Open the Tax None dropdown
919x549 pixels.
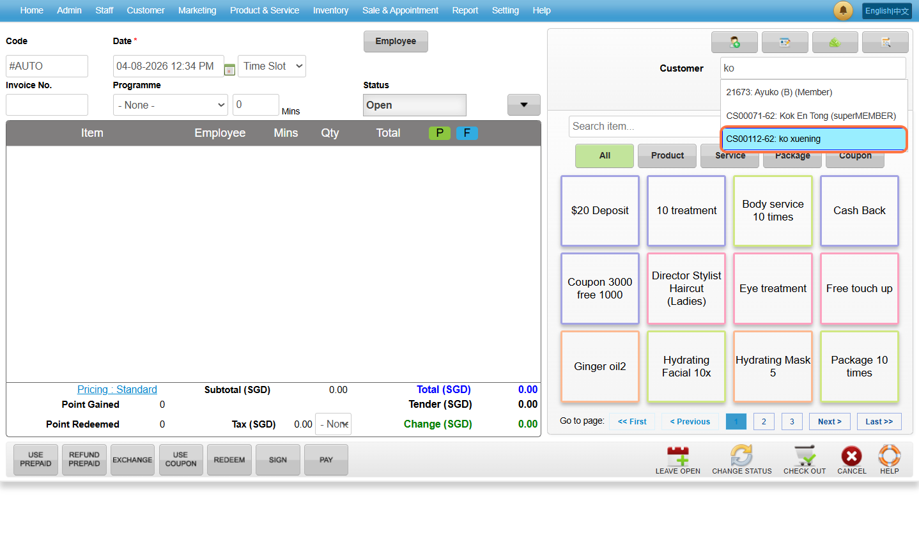pos(334,424)
